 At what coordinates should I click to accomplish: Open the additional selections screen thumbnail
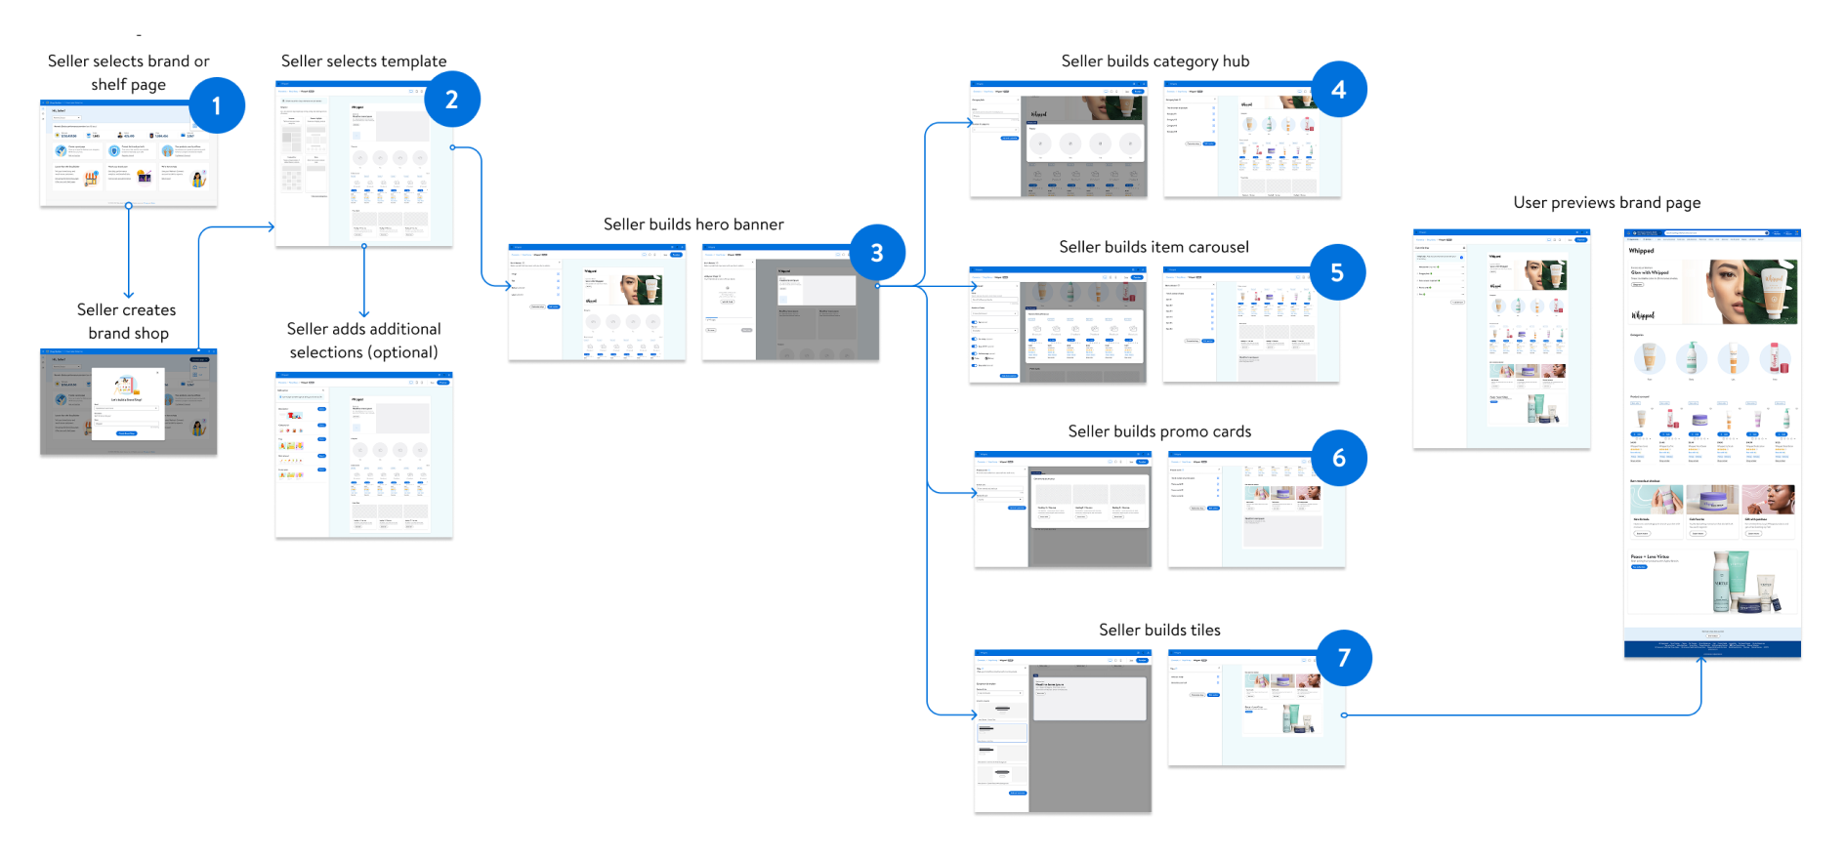coord(363,455)
